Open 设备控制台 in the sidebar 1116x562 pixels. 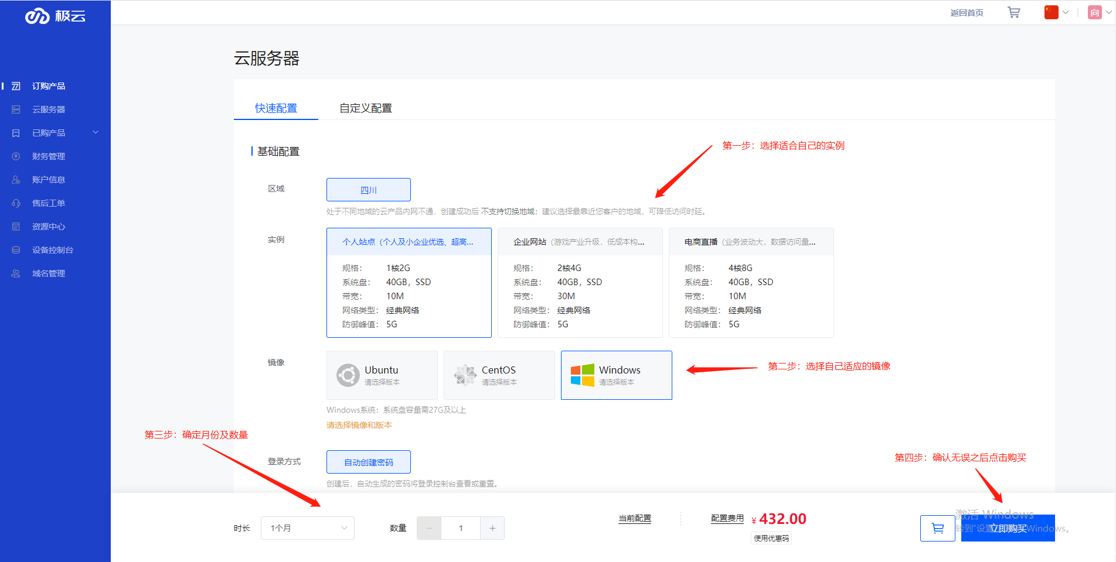(x=53, y=250)
